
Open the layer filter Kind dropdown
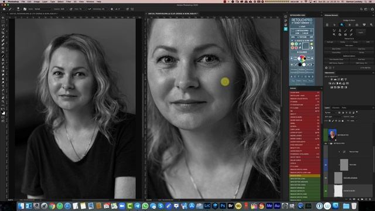(x=330, y=113)
